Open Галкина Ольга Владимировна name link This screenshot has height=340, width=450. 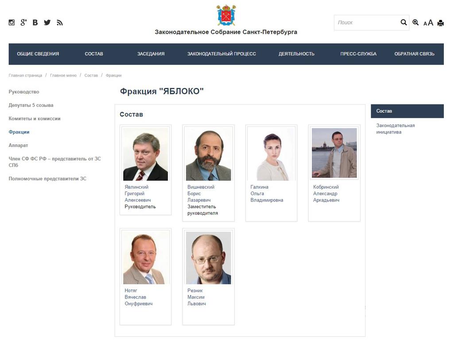(267, 193)
